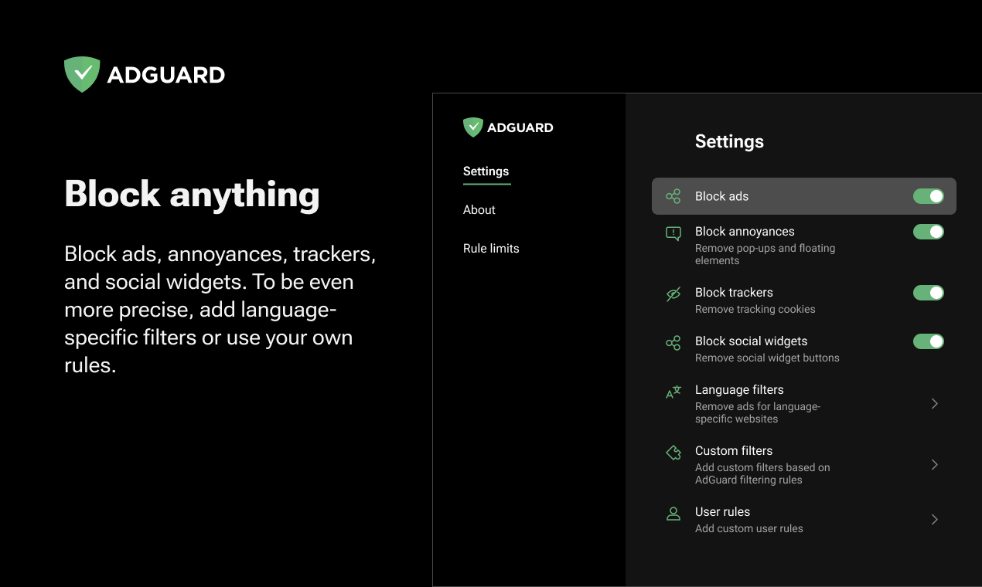The width and height of the screenshot is (982, 587).
Task: Click 'Add custom user rules' description
Action: point(749,528)
